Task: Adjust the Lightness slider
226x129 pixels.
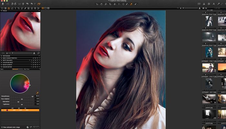Action: coord(22,104)
